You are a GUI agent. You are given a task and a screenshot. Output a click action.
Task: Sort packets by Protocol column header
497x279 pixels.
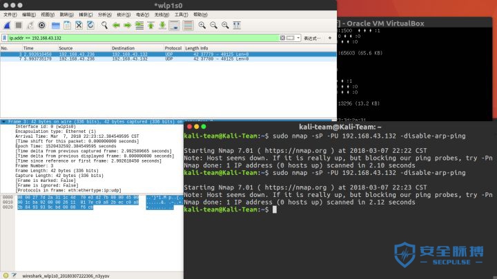pyautogui.click(x=173, y=48)
